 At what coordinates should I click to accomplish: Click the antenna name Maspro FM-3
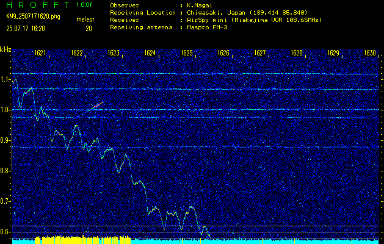[x=207, y=27]
